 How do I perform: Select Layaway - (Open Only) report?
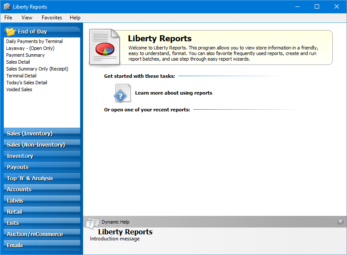coord(30,48)
